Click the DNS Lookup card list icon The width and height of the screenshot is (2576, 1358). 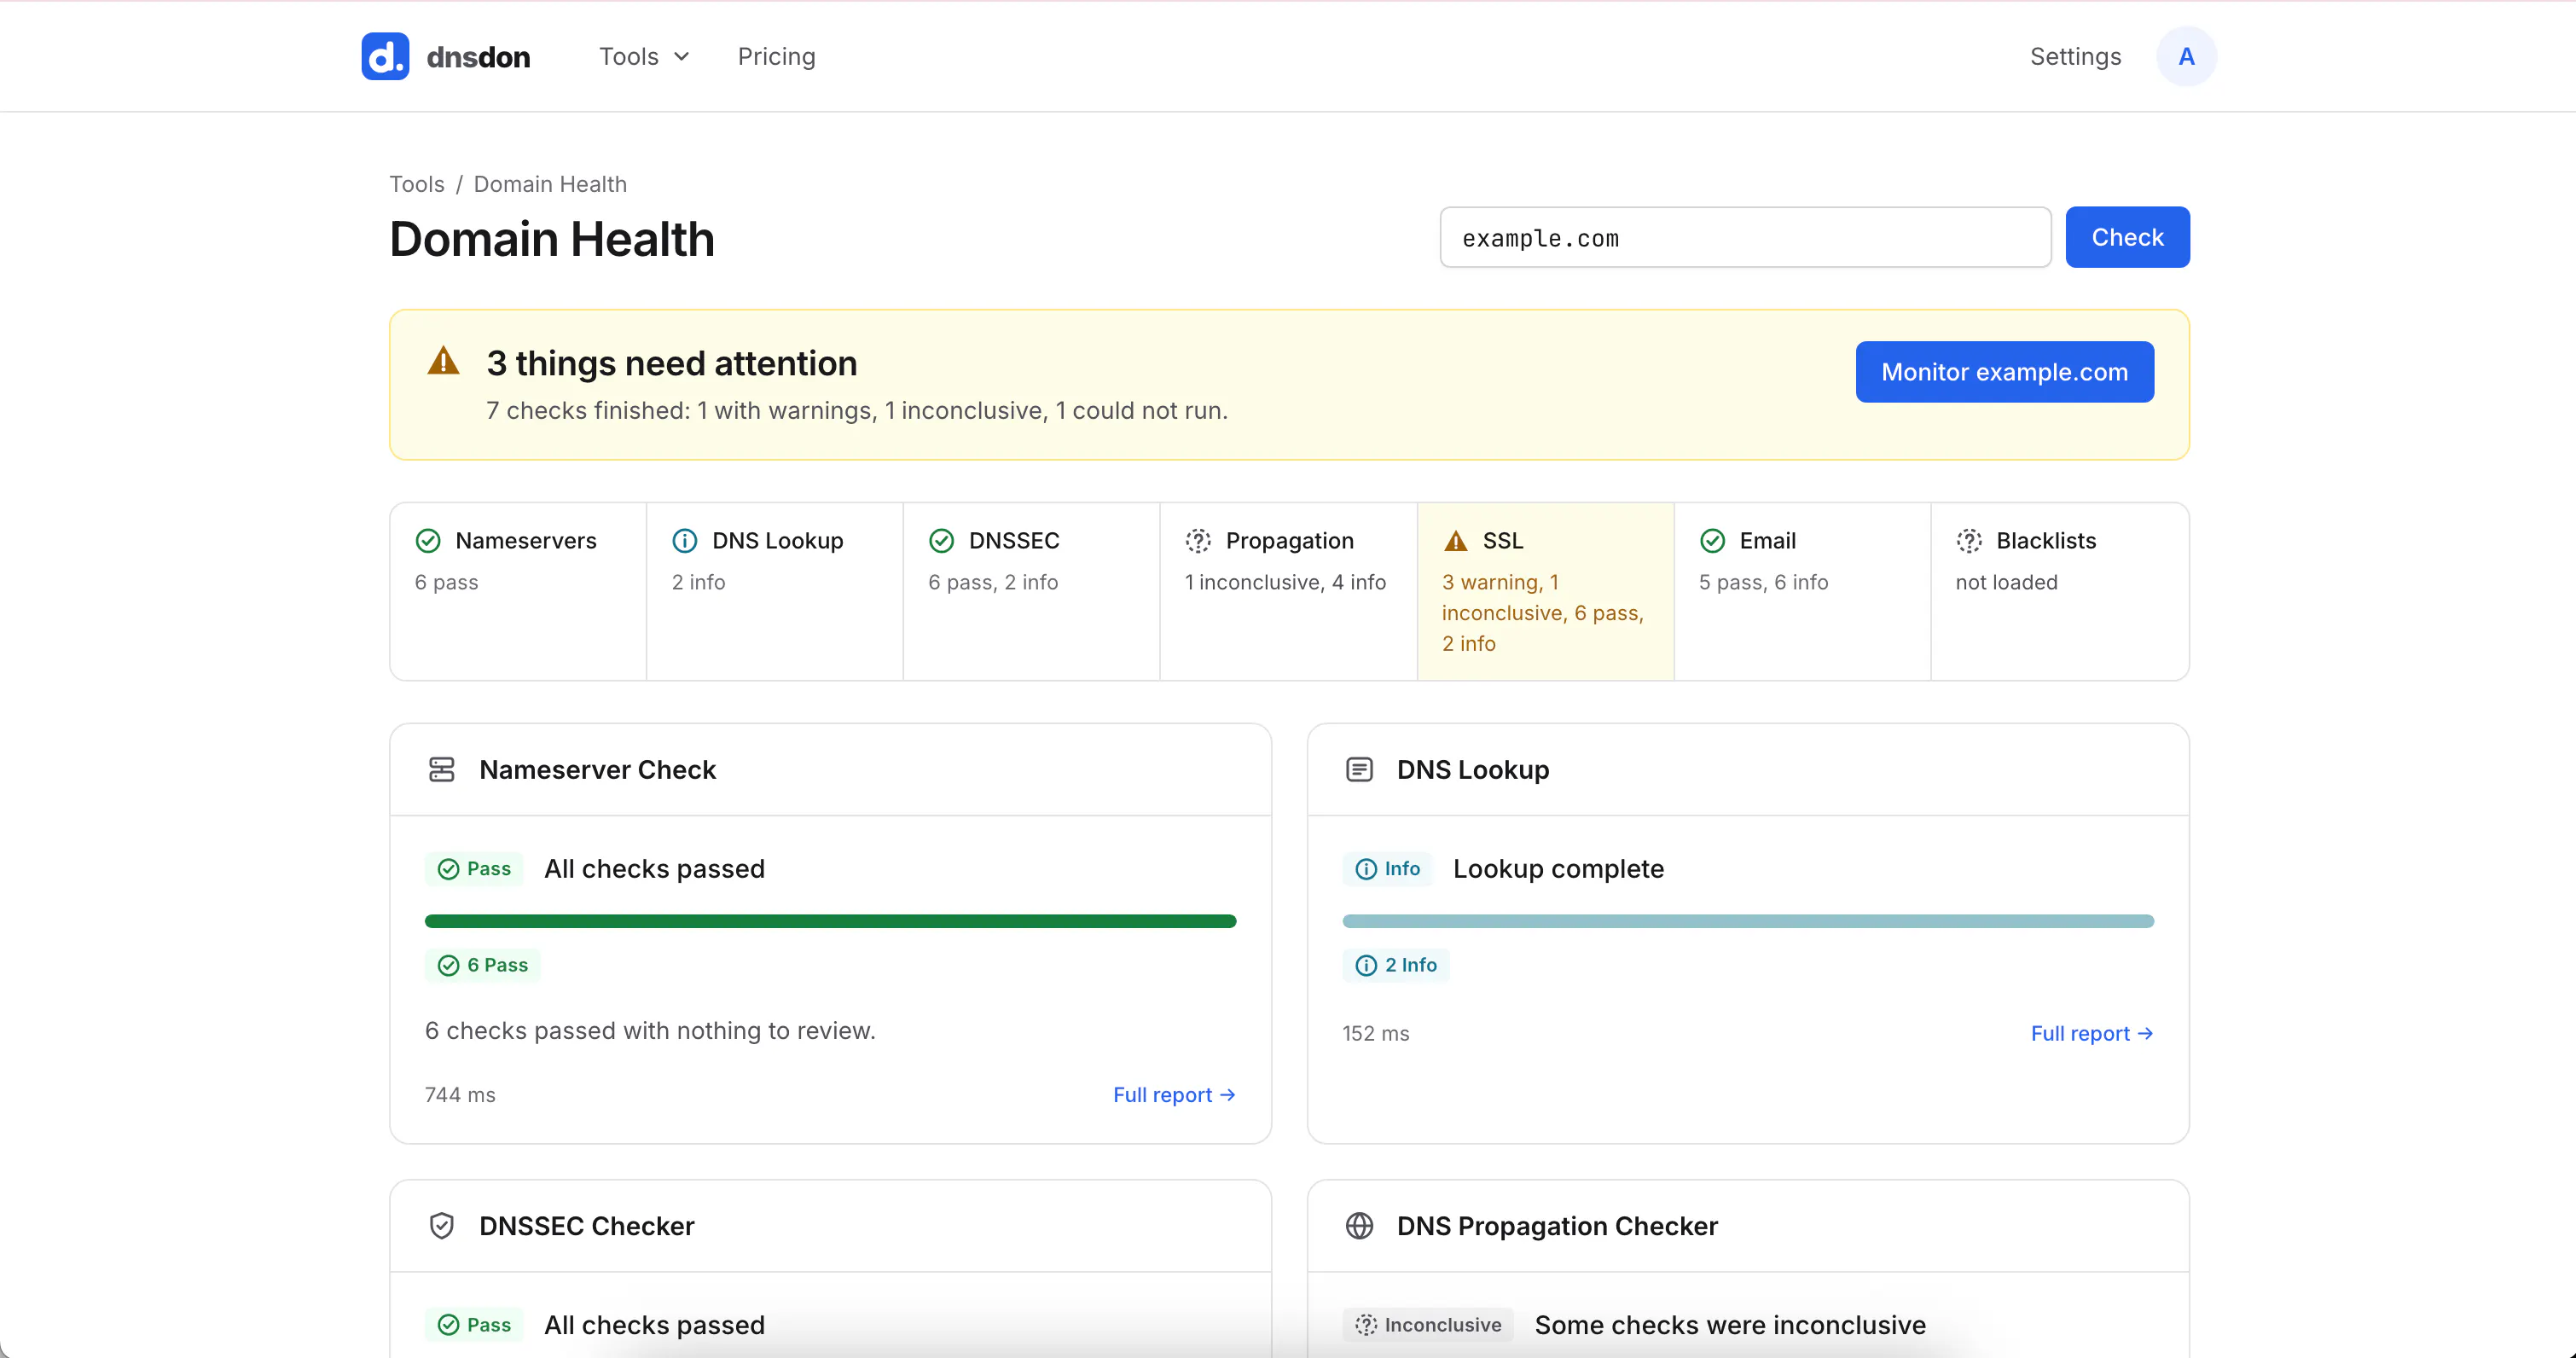point(1359,769)
